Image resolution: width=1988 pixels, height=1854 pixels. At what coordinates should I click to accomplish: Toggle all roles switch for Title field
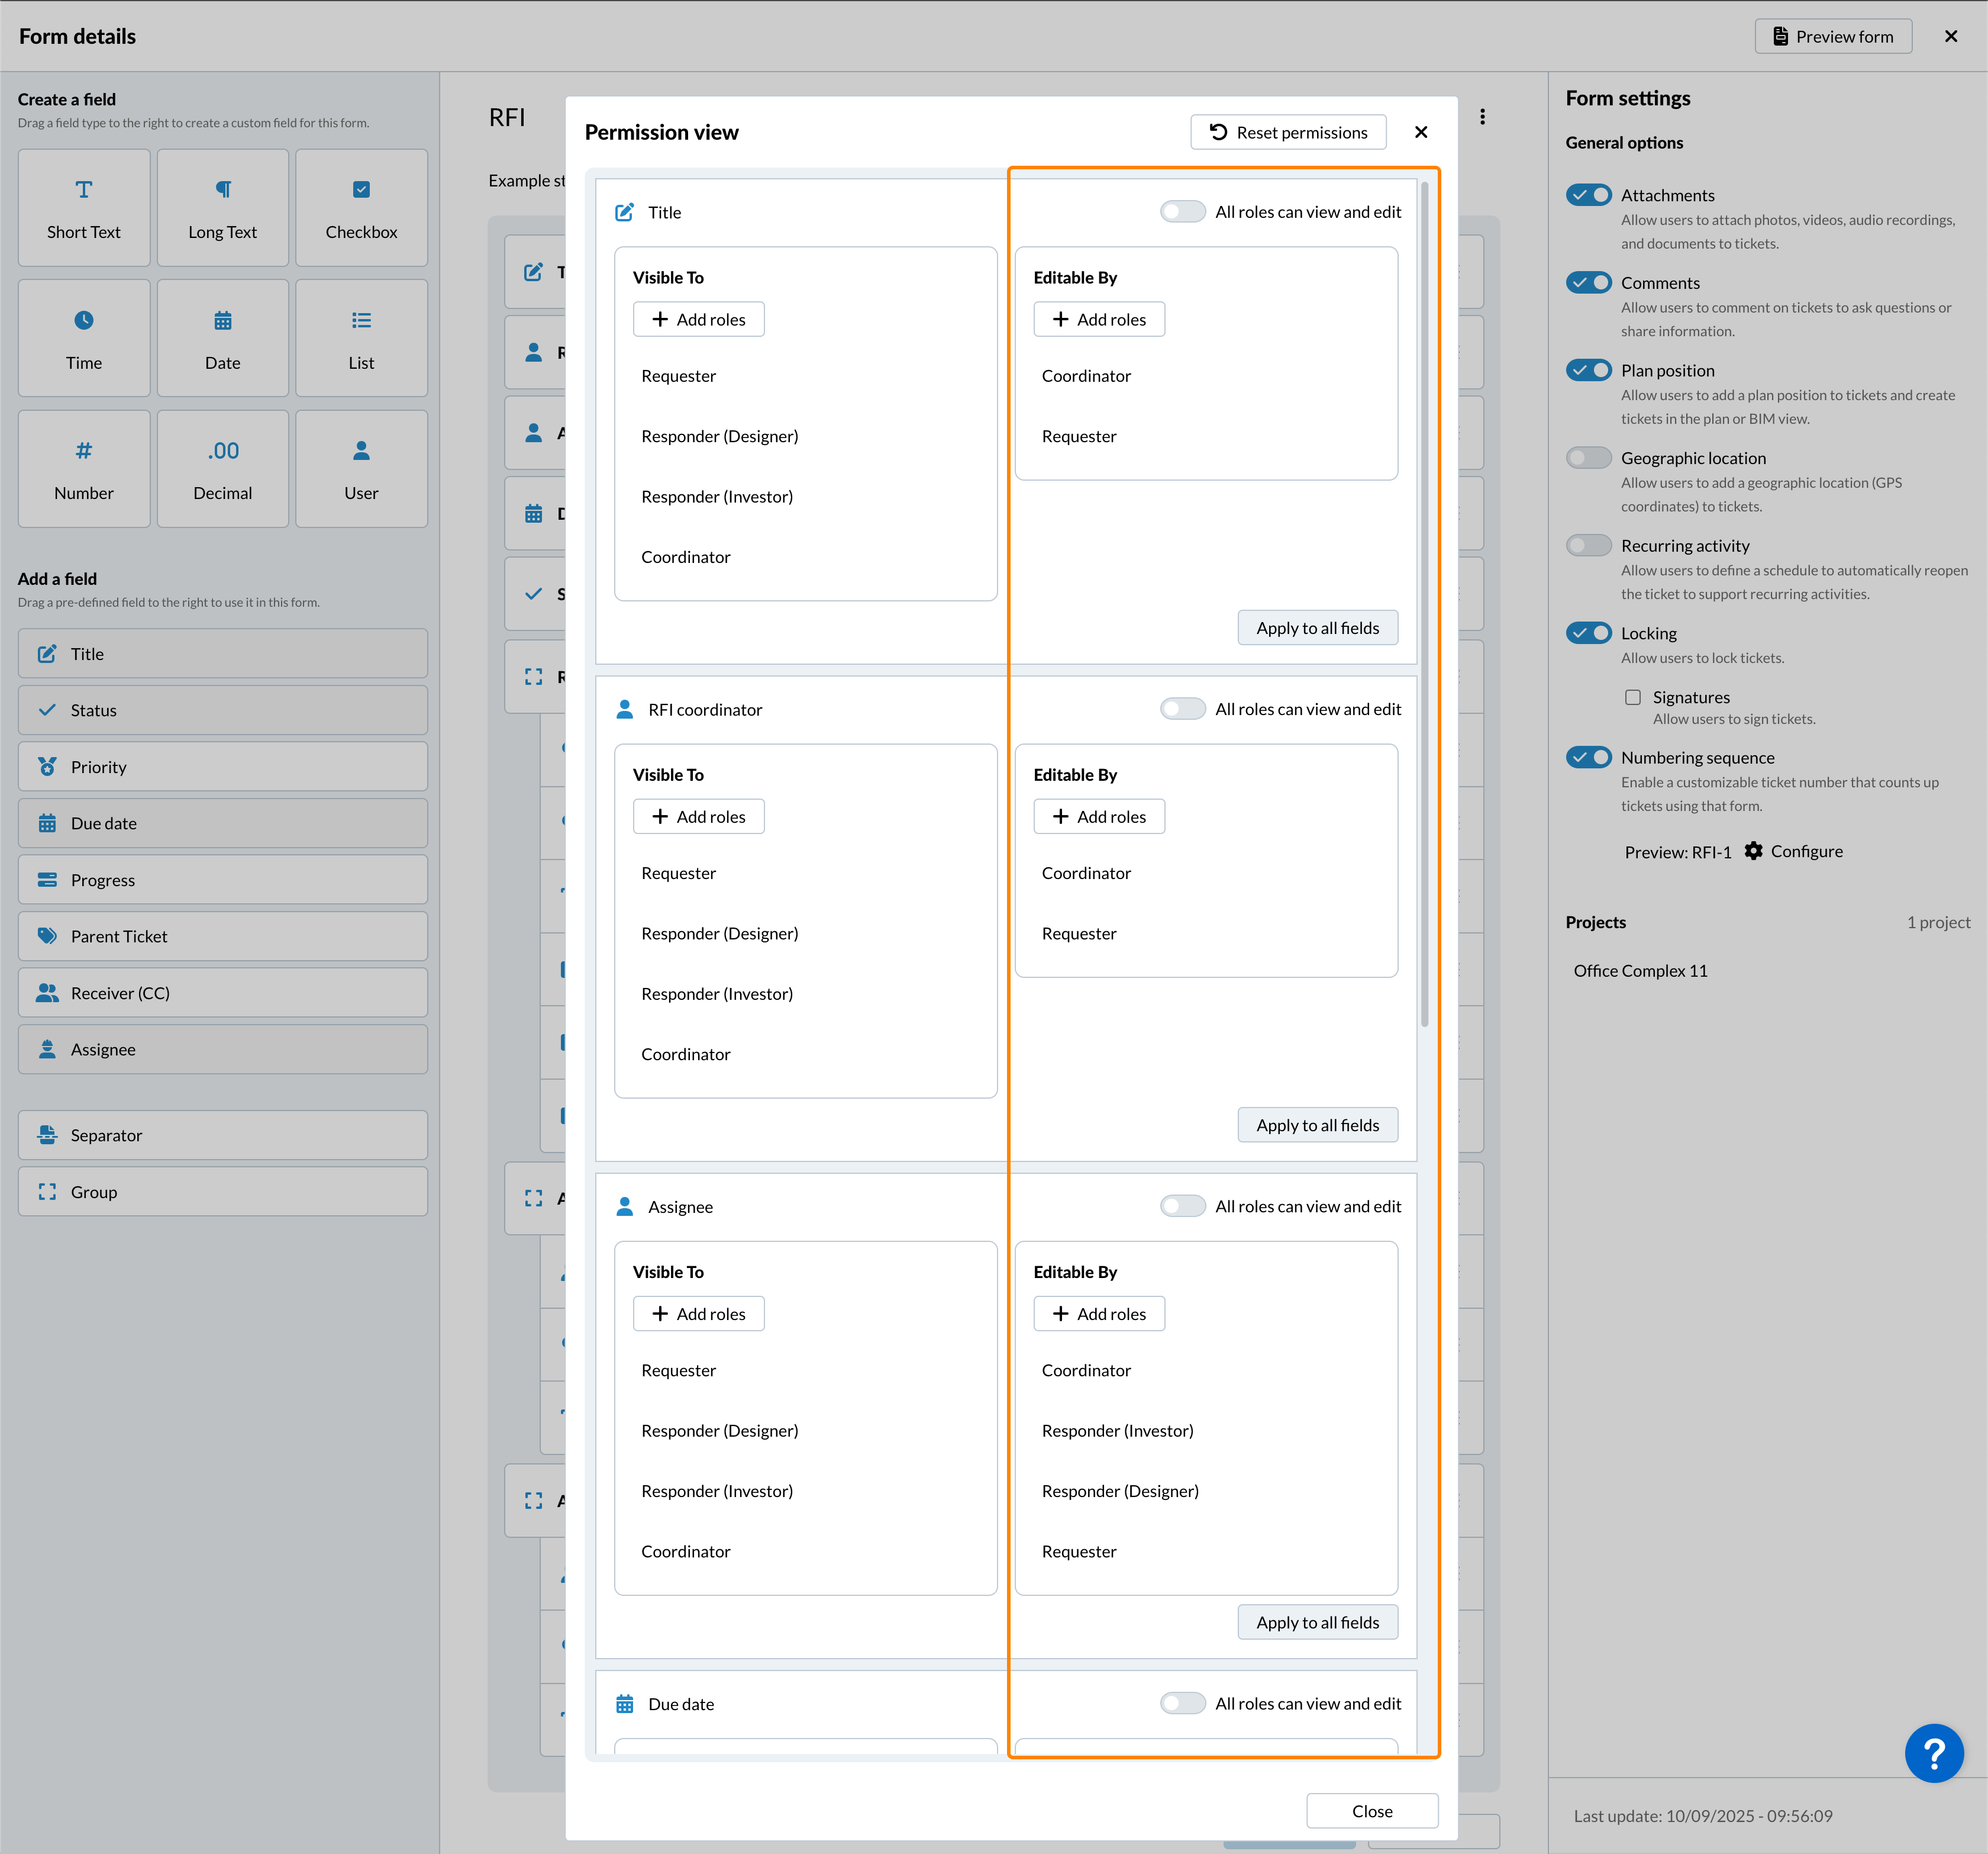coord(1182,212)
